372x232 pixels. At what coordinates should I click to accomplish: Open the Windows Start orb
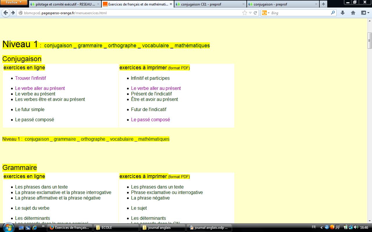point(8,227)
